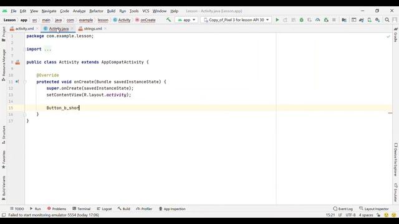Click the Run with Coverage icon

click(x=309, y=20)
